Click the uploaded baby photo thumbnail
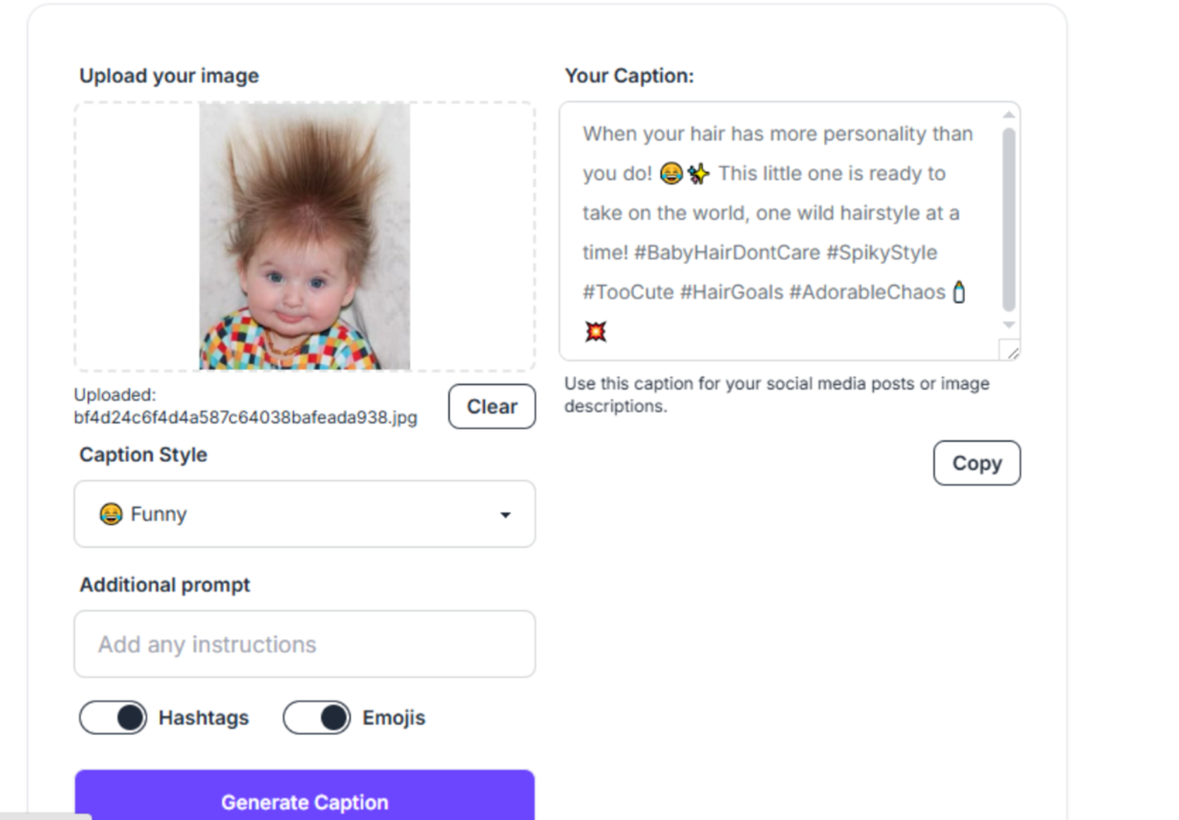 click(305, 236)
